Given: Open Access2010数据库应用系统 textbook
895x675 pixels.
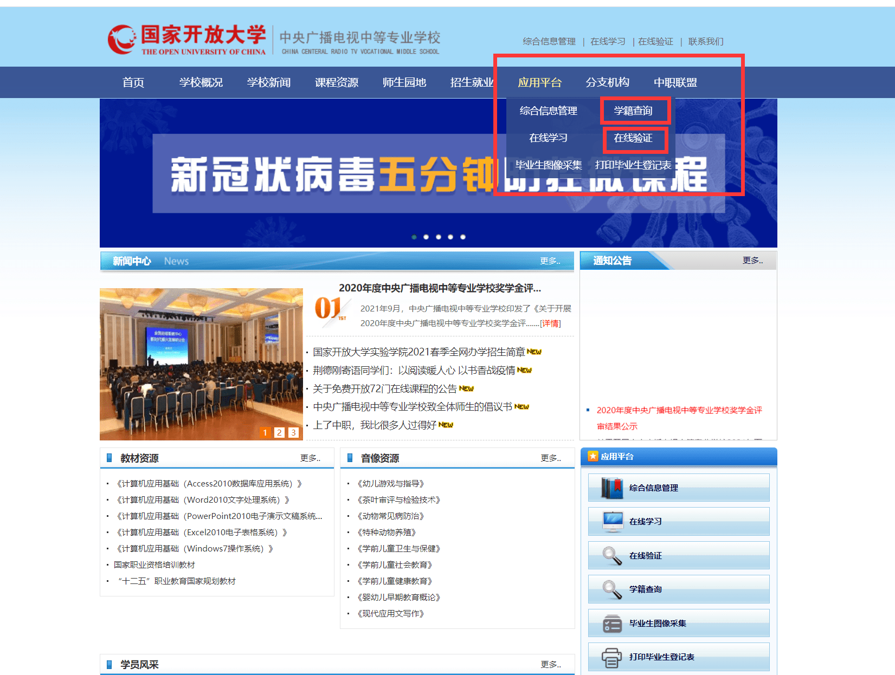Looking at the screenshot, I should 209,483.
